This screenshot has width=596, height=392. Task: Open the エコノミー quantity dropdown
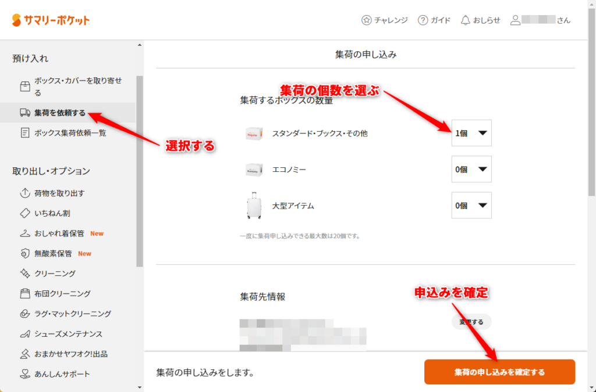click(x=471, y=170)
